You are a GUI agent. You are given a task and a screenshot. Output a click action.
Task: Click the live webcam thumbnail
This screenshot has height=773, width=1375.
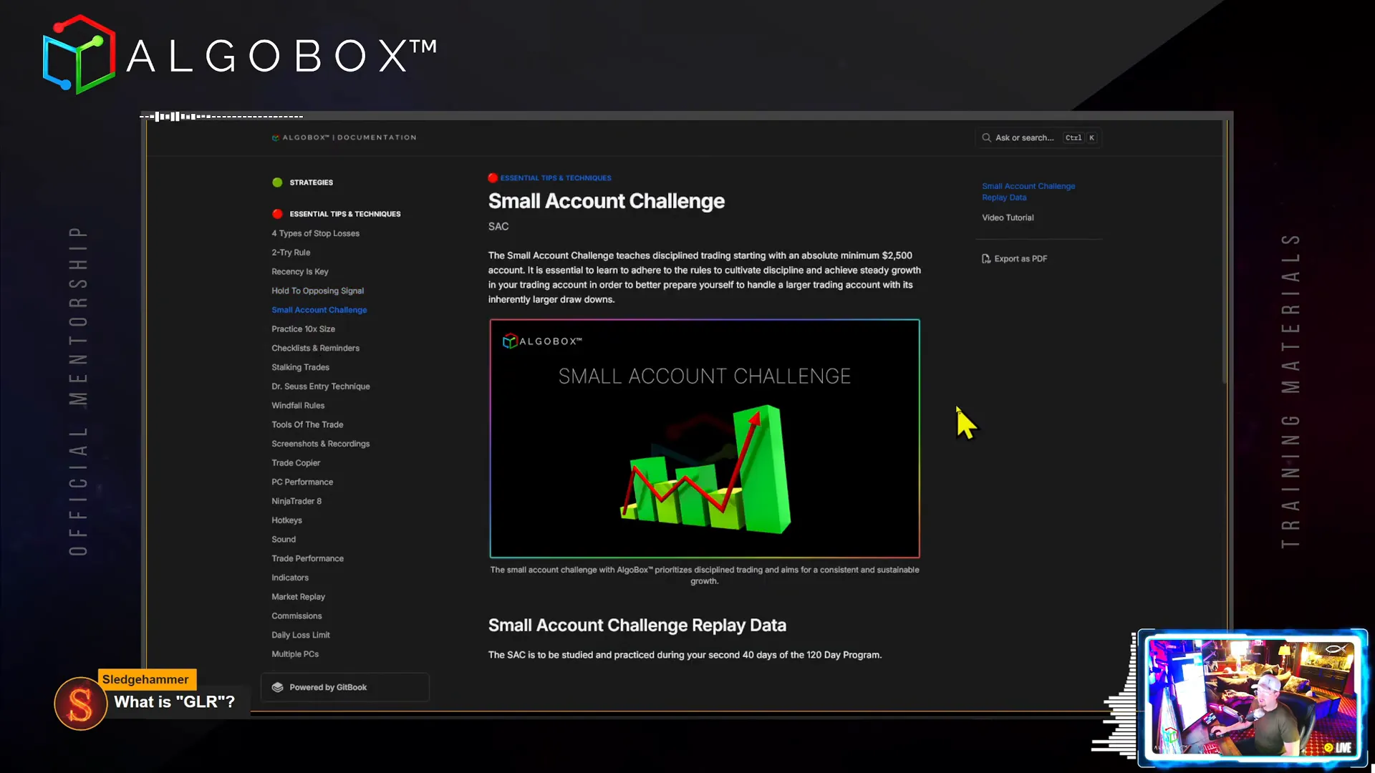point(1253,698)
